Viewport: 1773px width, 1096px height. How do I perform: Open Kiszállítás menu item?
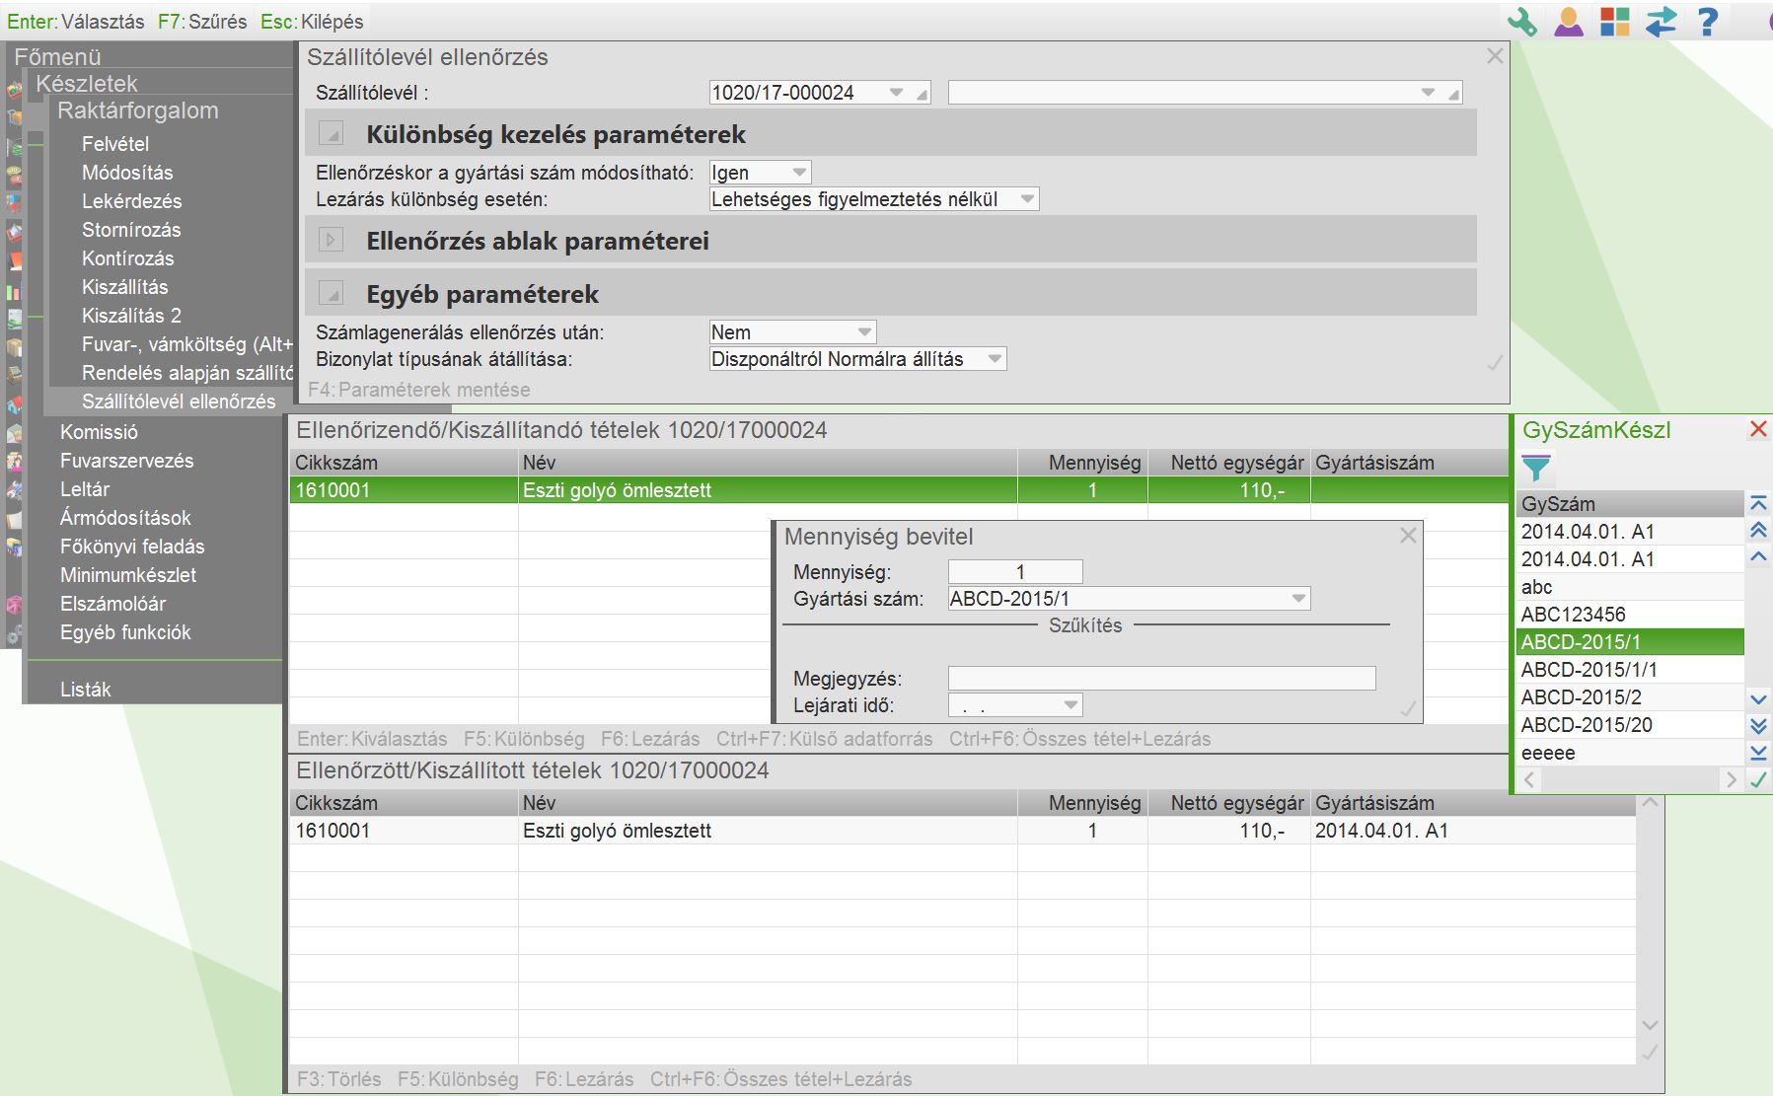click(125, 287)
